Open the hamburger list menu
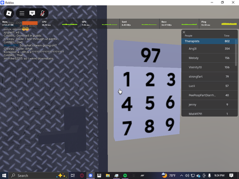 click(x=22, y=13)
